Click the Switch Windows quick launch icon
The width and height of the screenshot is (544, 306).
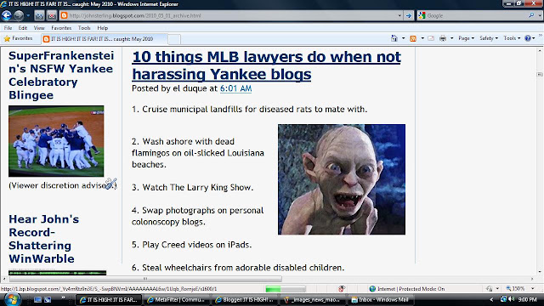click(x=48, y=299)
